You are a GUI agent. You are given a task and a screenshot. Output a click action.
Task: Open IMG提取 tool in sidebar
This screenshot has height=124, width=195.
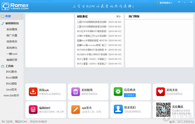point(11,84)
